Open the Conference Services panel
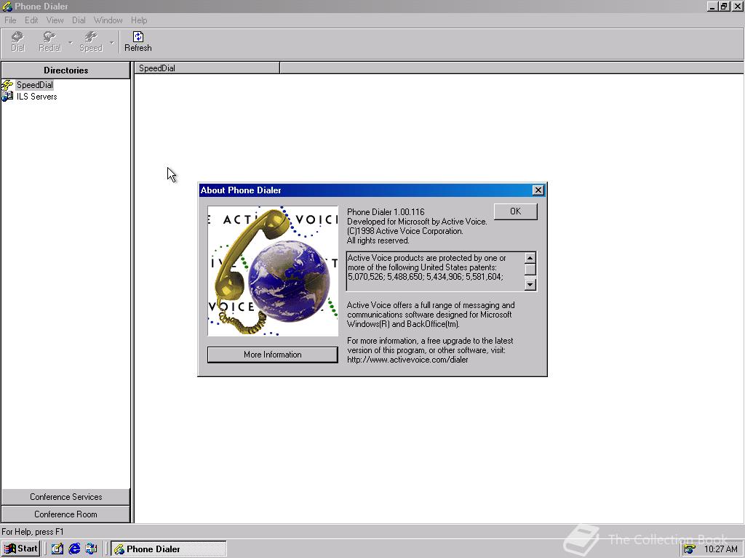 (x=65, y=497)
